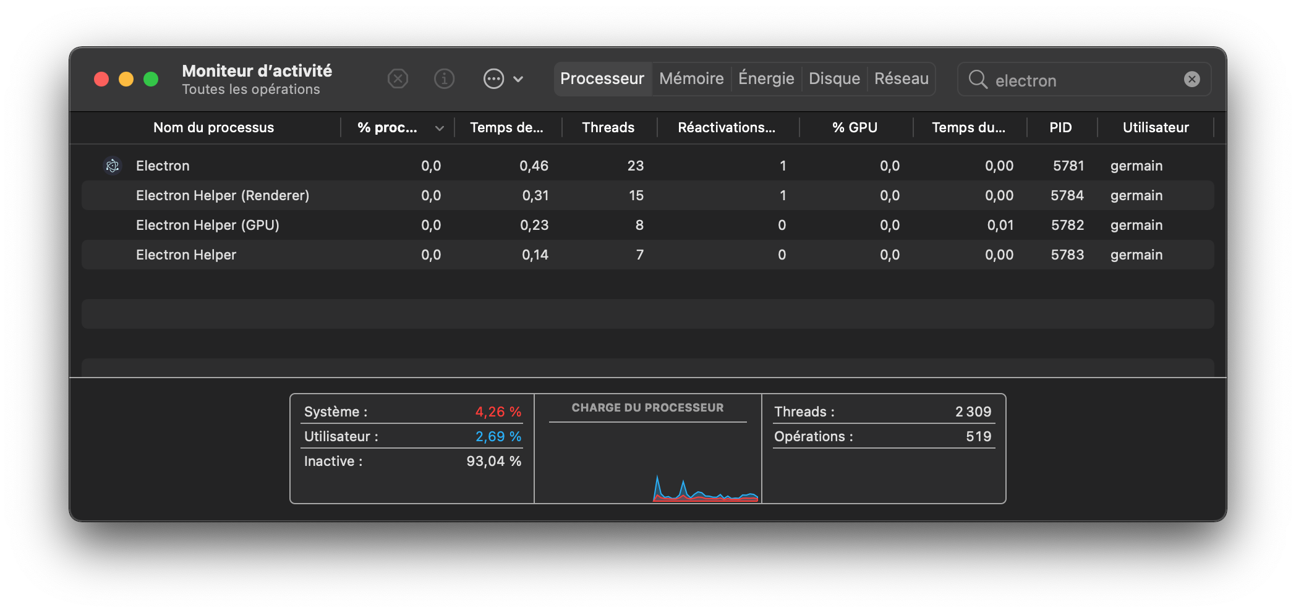Switch to the Énergie tab
Screen dimensions: 1296x613
pos(766,79)
